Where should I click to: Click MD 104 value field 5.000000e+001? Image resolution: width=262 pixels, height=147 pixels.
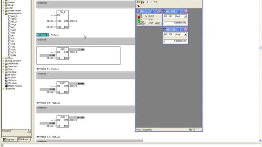[176, 41]
